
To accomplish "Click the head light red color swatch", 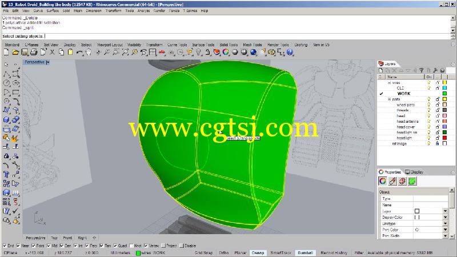I will [x=445, y=138].
